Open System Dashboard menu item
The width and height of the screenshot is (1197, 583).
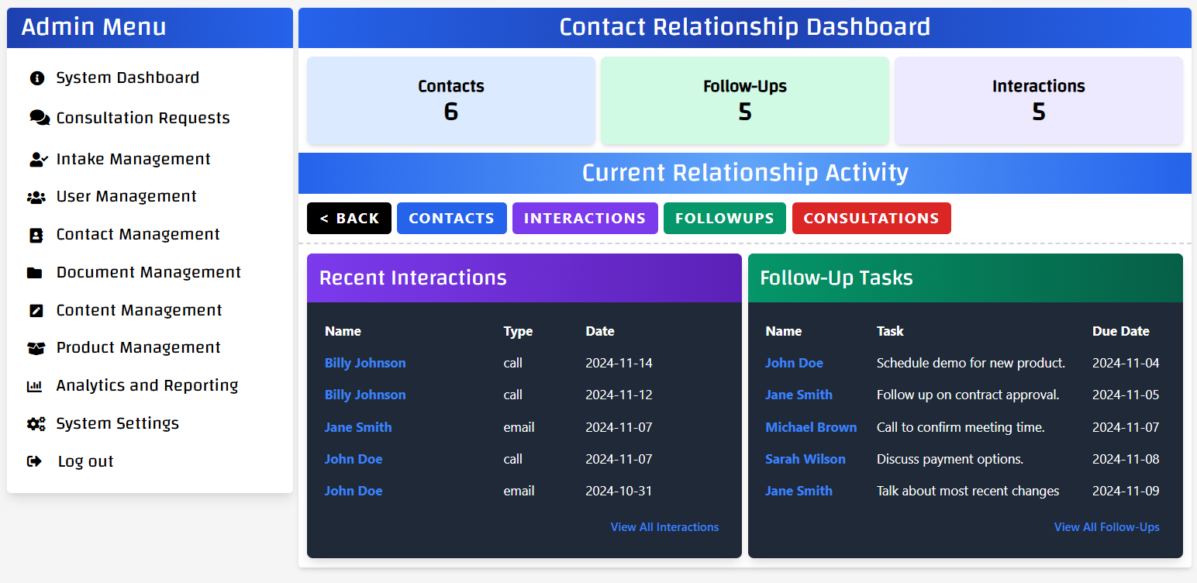127,78
